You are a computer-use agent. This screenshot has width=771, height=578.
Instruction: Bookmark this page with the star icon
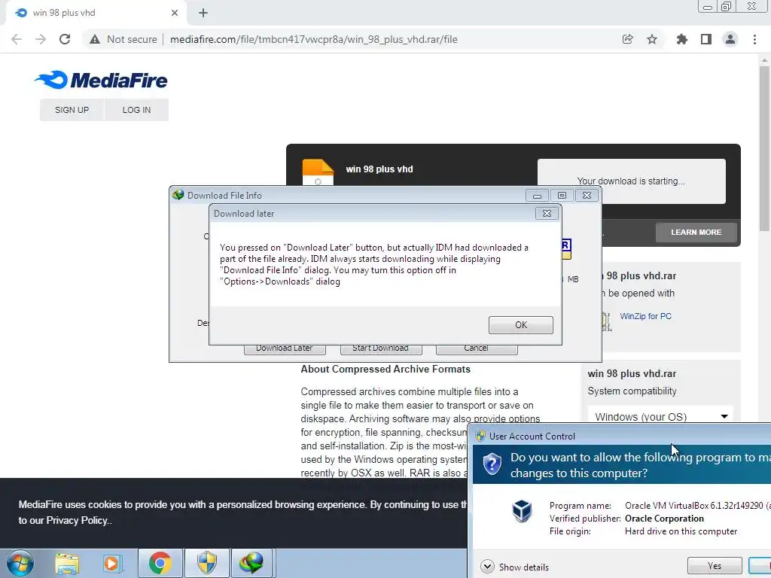click(652, 39)
